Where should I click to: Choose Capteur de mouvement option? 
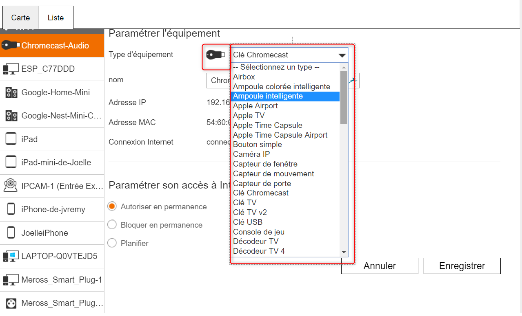coord(285,174)
